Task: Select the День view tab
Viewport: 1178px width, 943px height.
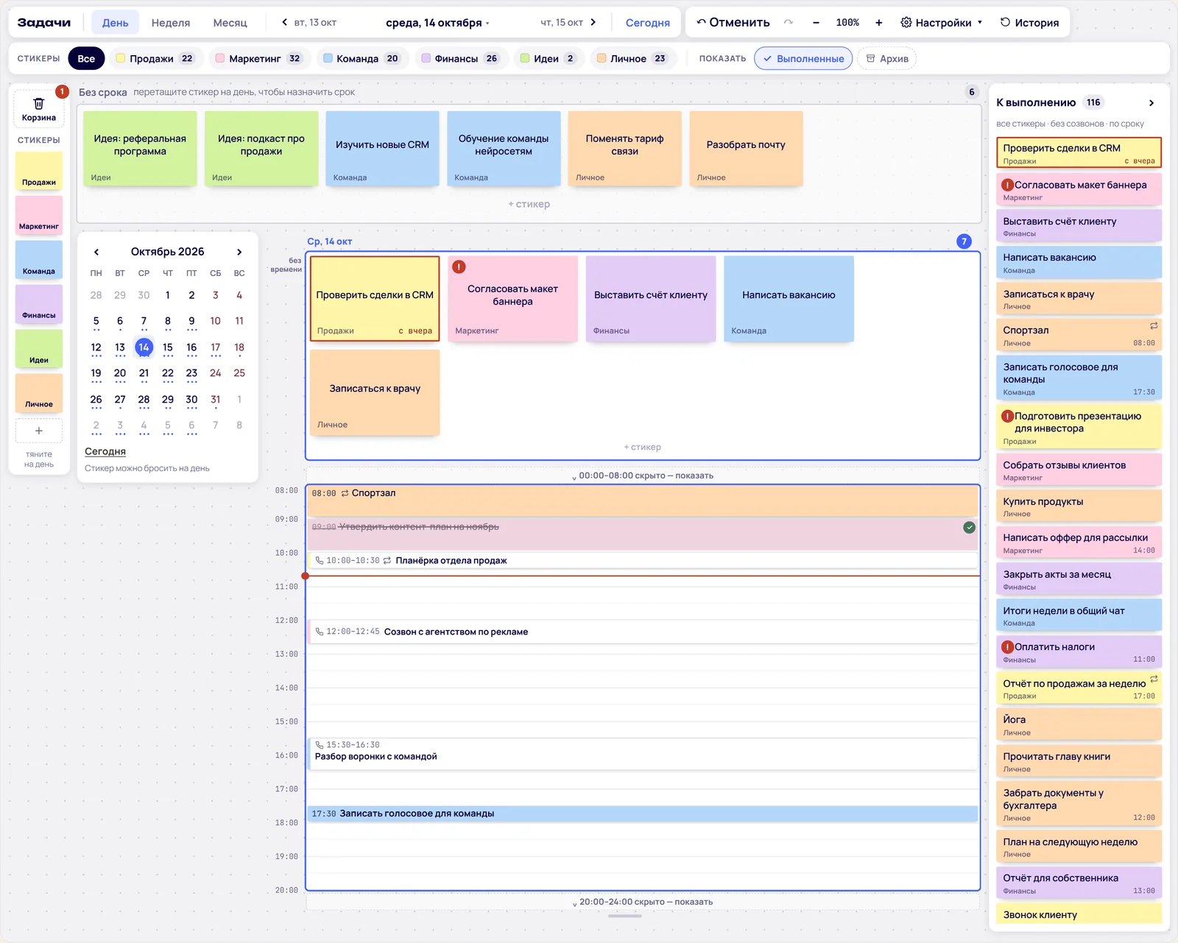Action: pos(115,23)
